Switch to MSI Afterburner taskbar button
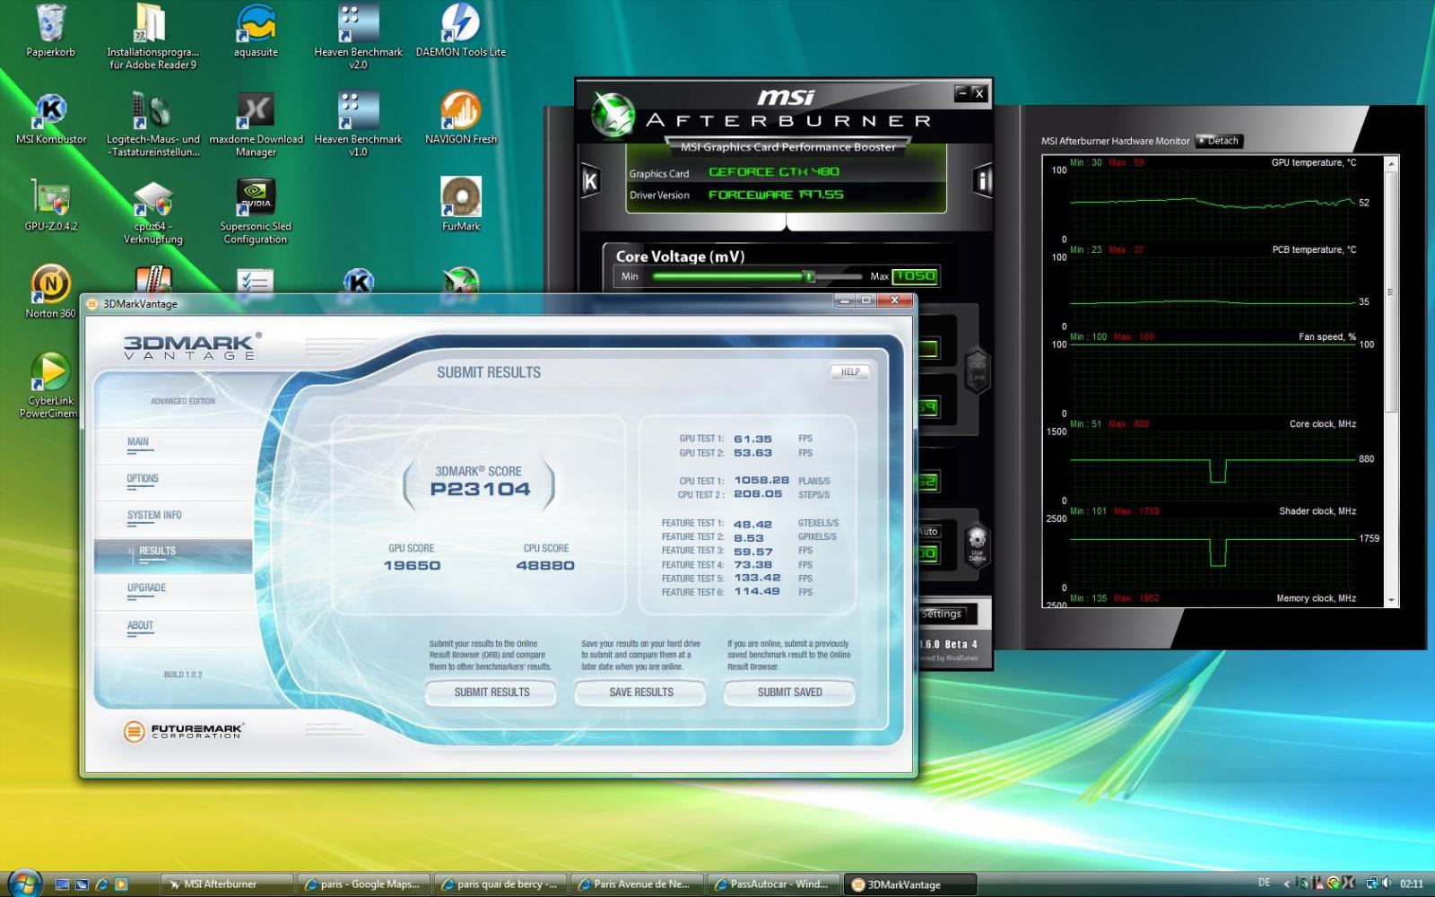This screenshot has height=897, width=1435. tap(226, 884)
